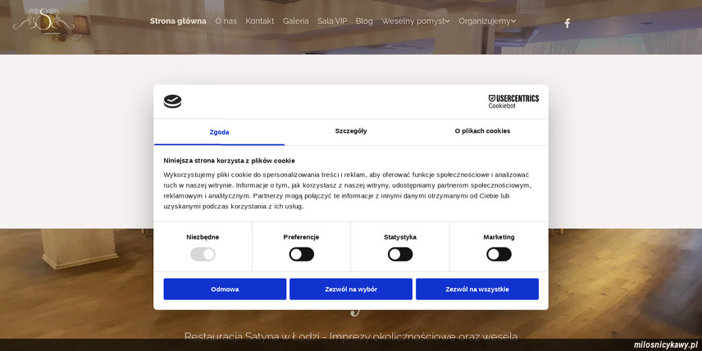Open the O plikach cookies tab
The width and height of the screenshot is (702, 351).
pos(482,131)
